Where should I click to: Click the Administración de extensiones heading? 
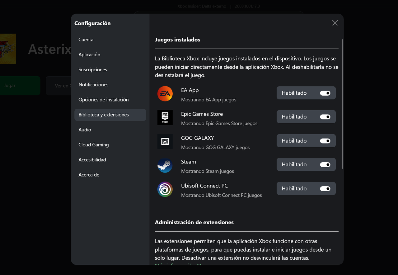[194, 222]
